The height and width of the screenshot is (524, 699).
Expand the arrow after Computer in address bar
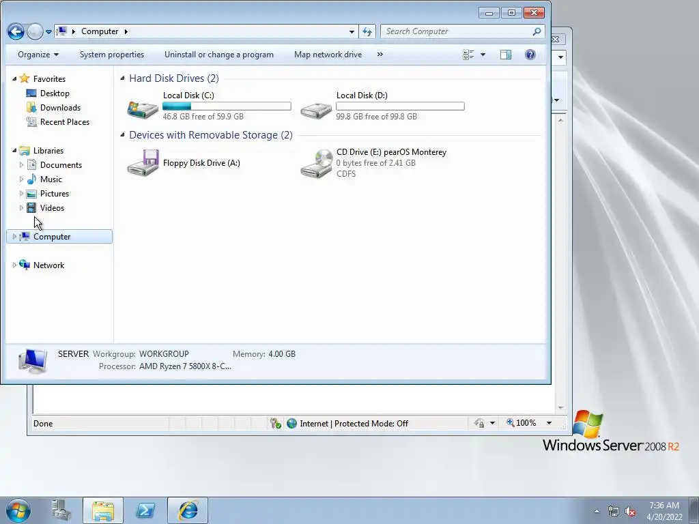(x=126, y=31)
